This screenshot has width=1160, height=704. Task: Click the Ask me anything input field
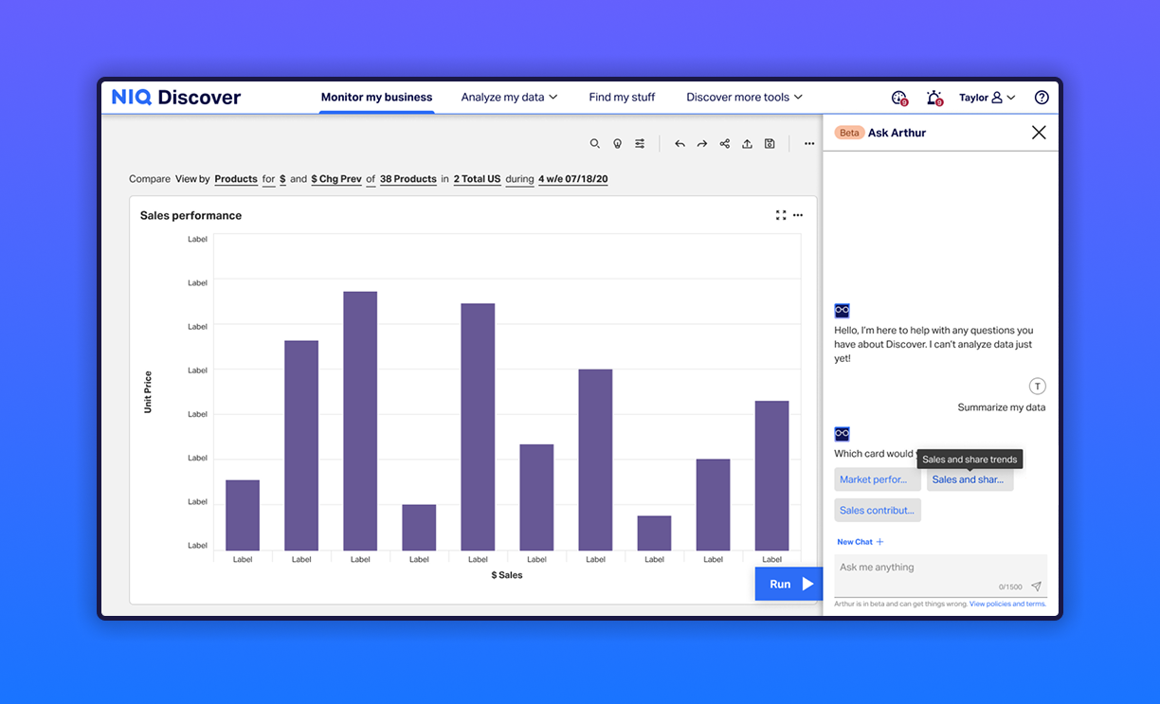[x=941, y=575]
